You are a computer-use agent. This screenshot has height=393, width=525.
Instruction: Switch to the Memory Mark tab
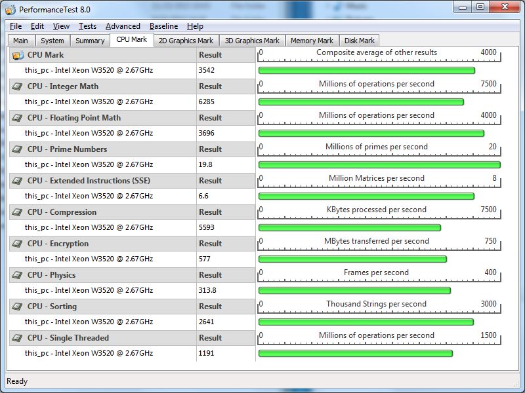point(312,41)
